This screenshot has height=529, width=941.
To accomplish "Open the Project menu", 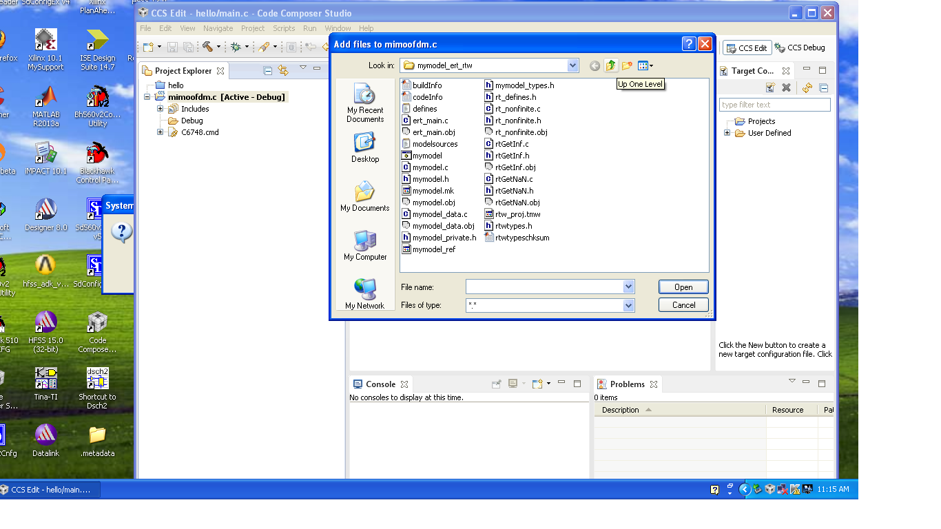I will (x=253, y=28).
